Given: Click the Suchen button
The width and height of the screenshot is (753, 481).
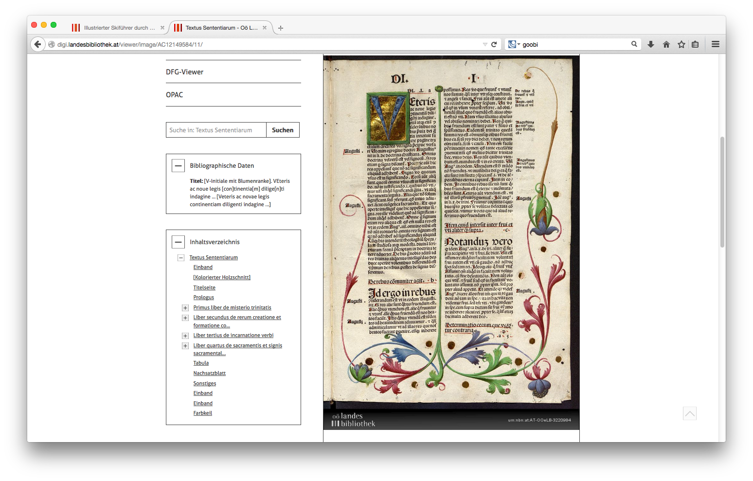Looking at the screenshot, I should 283,130.
